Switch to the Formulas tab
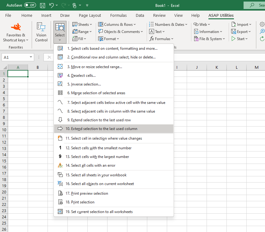 [x=118, y=16]
